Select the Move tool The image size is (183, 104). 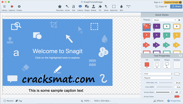106,8
